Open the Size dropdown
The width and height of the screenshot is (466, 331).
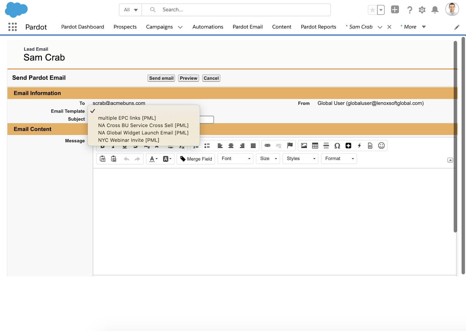tap(268, 159)
